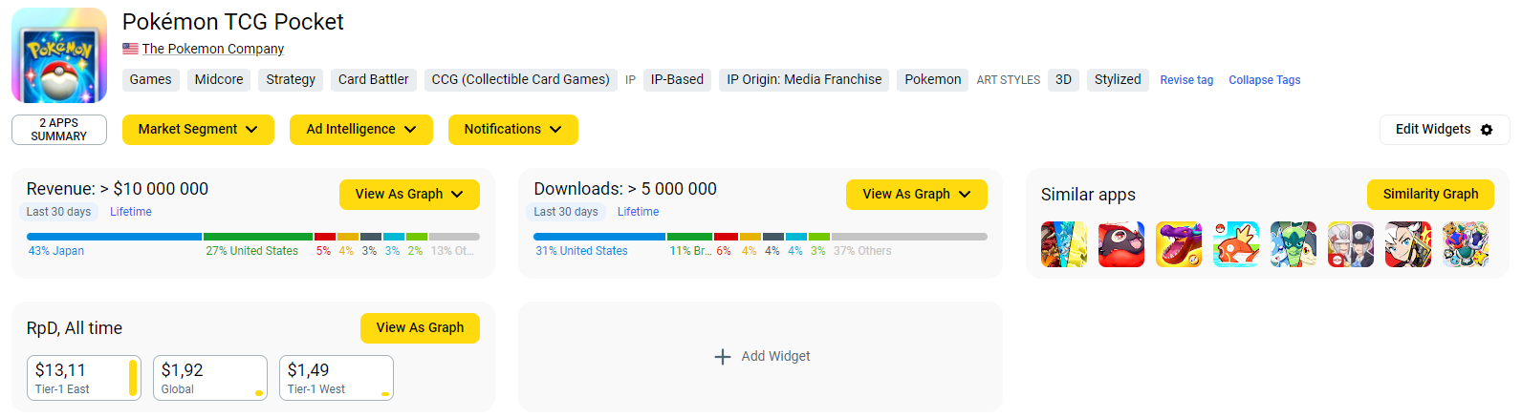Click the US flag next to publisher
The width and height of the screenshot is (1522, 418).
130,49
